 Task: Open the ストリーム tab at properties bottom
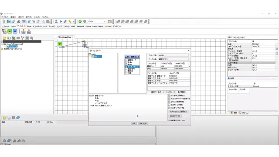(243, 113)
